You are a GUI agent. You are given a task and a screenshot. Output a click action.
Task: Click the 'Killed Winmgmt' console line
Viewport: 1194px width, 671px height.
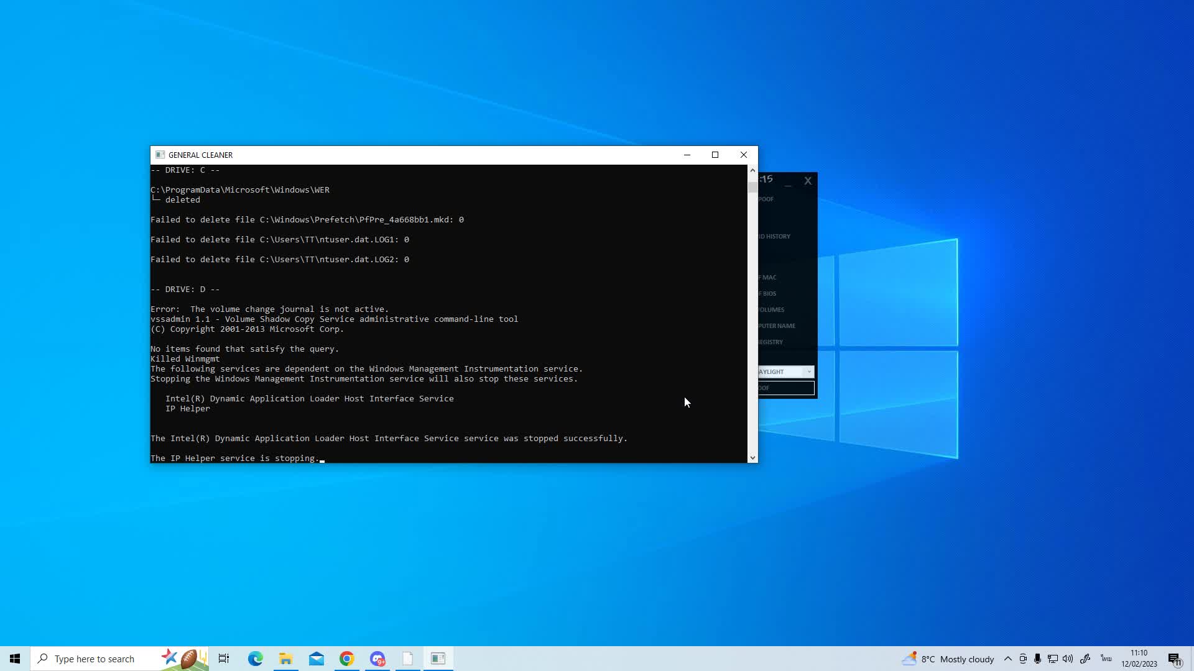185,359
